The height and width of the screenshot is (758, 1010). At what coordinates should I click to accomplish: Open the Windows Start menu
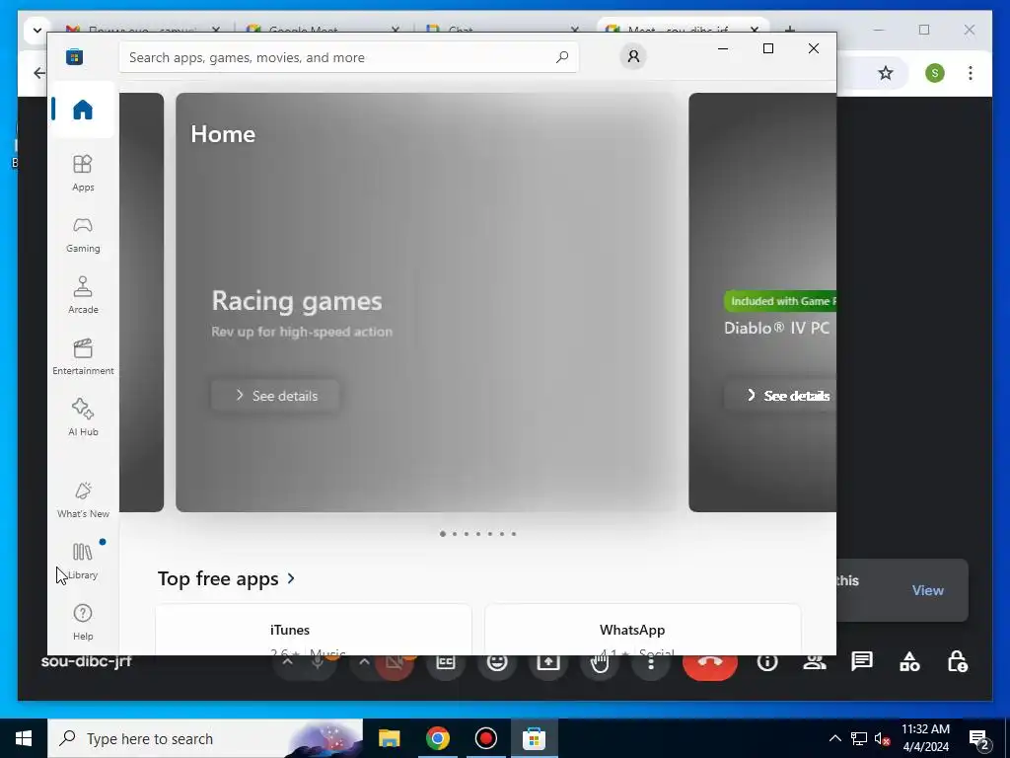tap(24, 738)
